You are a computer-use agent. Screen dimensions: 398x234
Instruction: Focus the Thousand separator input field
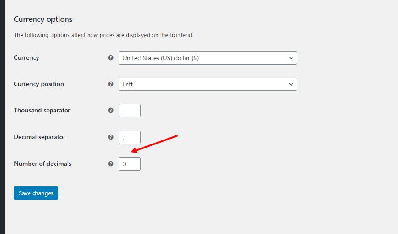point(129,111)
